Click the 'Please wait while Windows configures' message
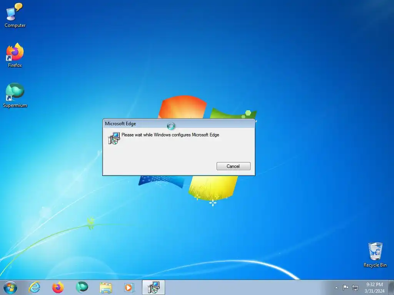Image resolution: width=394 pixels, height=295 pixels. 170,135
